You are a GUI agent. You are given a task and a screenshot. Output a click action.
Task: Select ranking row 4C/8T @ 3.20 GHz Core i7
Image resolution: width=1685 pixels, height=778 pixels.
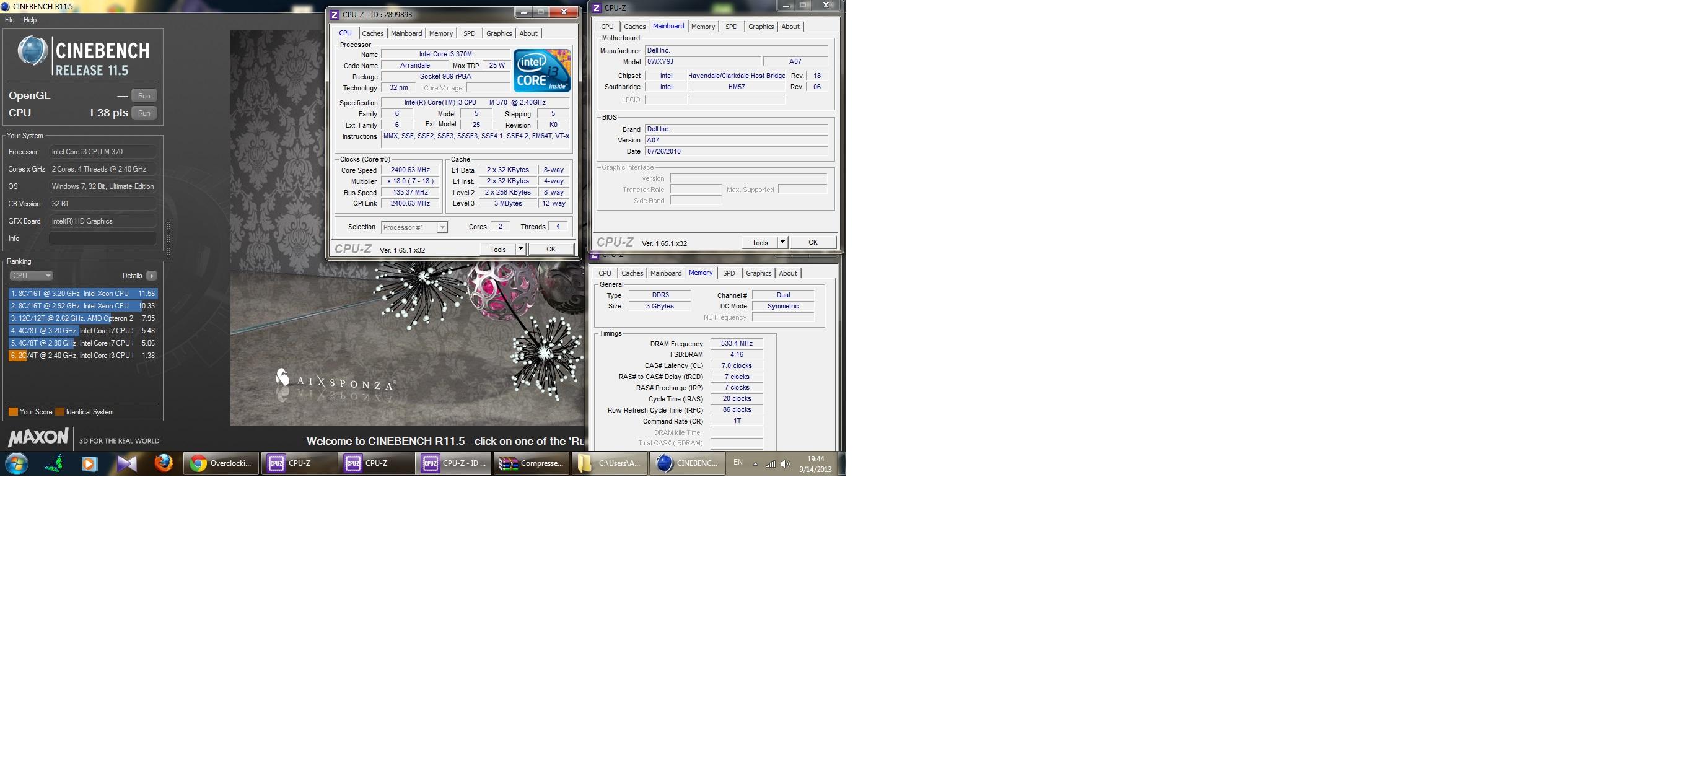tap(83, 331)
